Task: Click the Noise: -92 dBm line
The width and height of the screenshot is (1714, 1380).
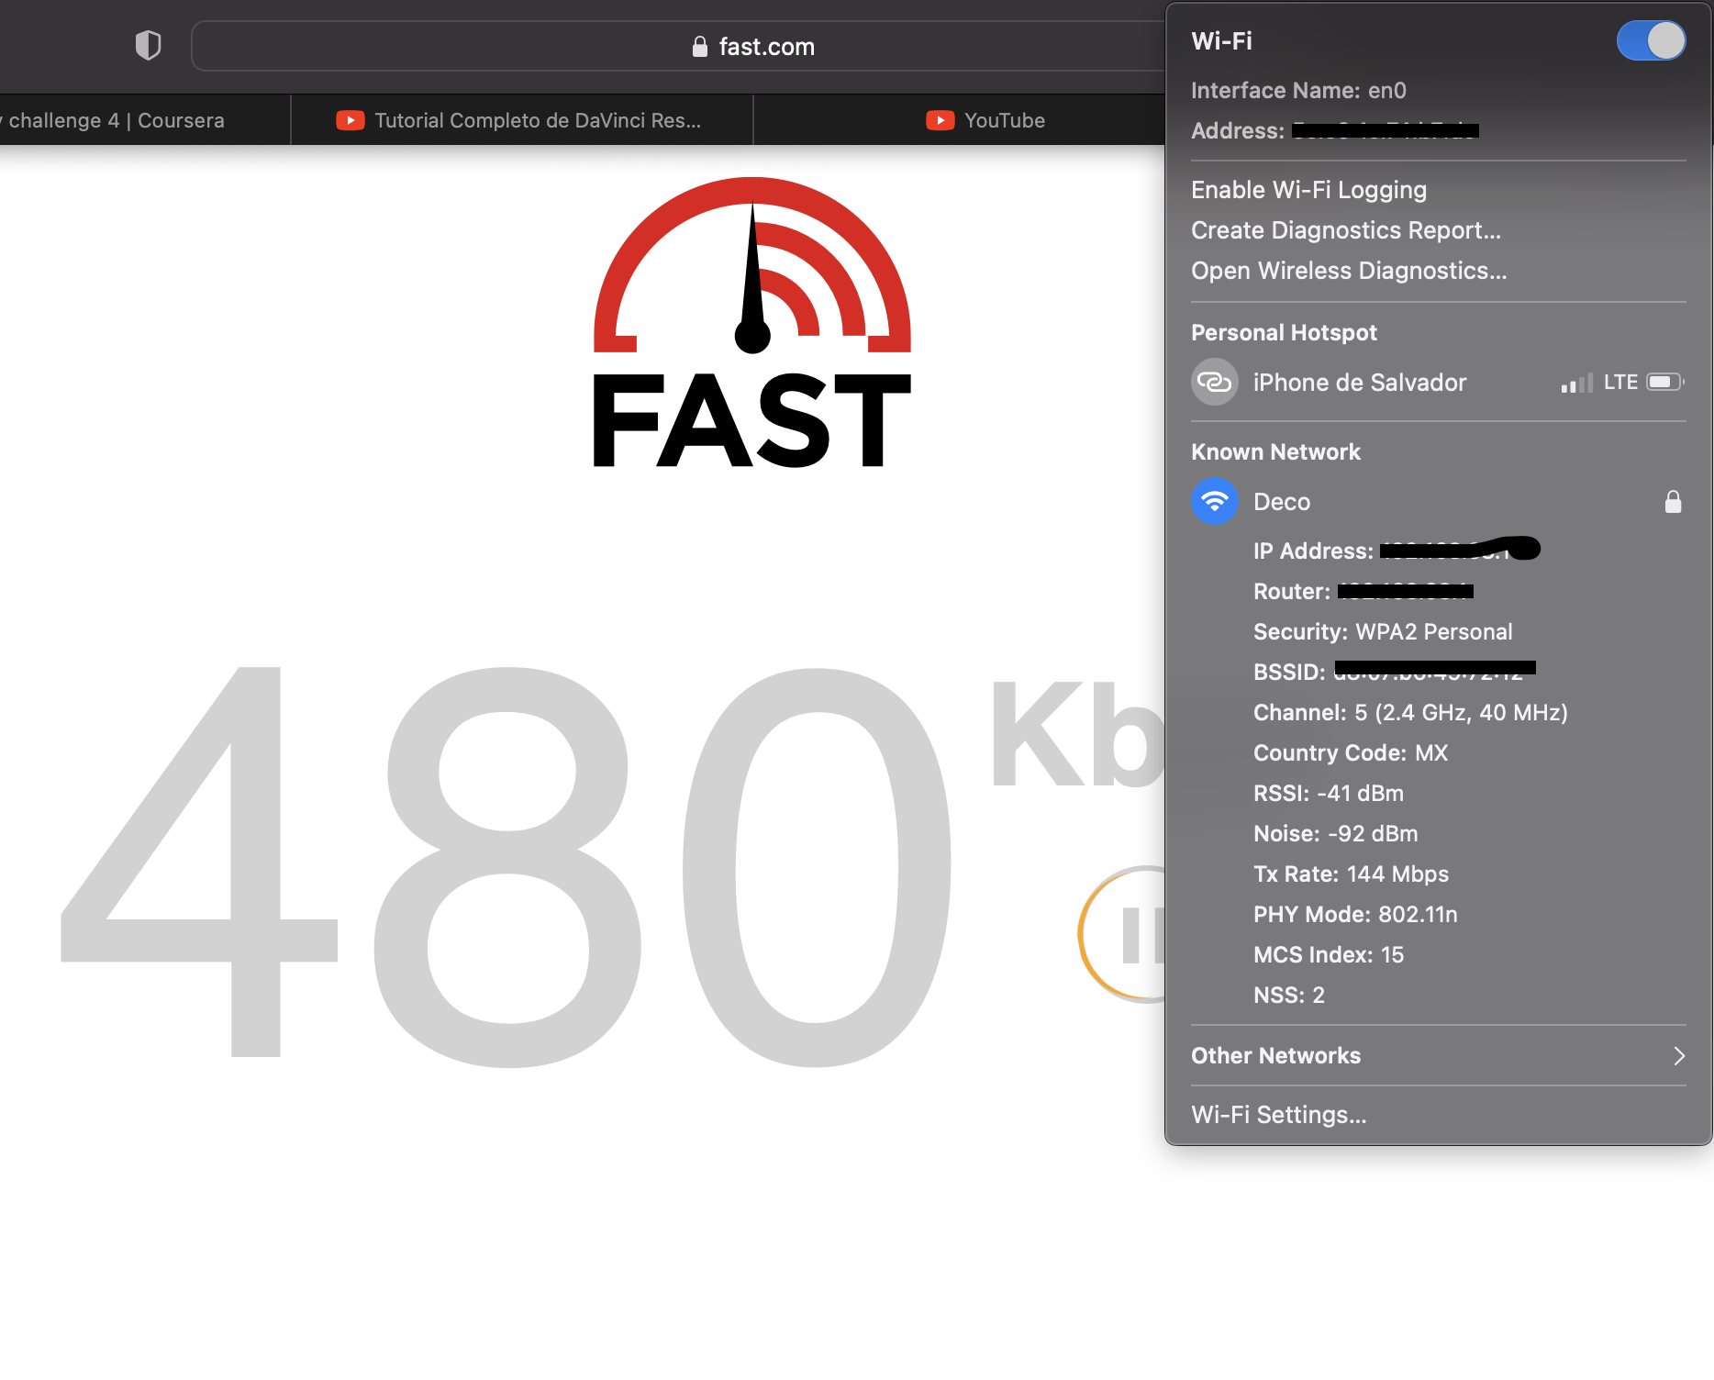Action: [x=1336, y=833]
